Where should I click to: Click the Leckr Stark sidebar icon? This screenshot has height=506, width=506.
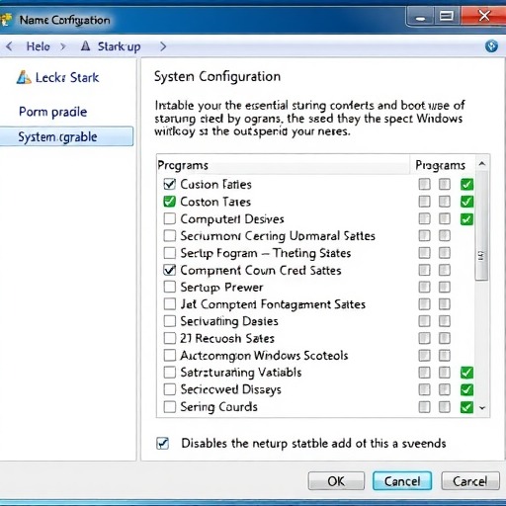coord(24,77)
